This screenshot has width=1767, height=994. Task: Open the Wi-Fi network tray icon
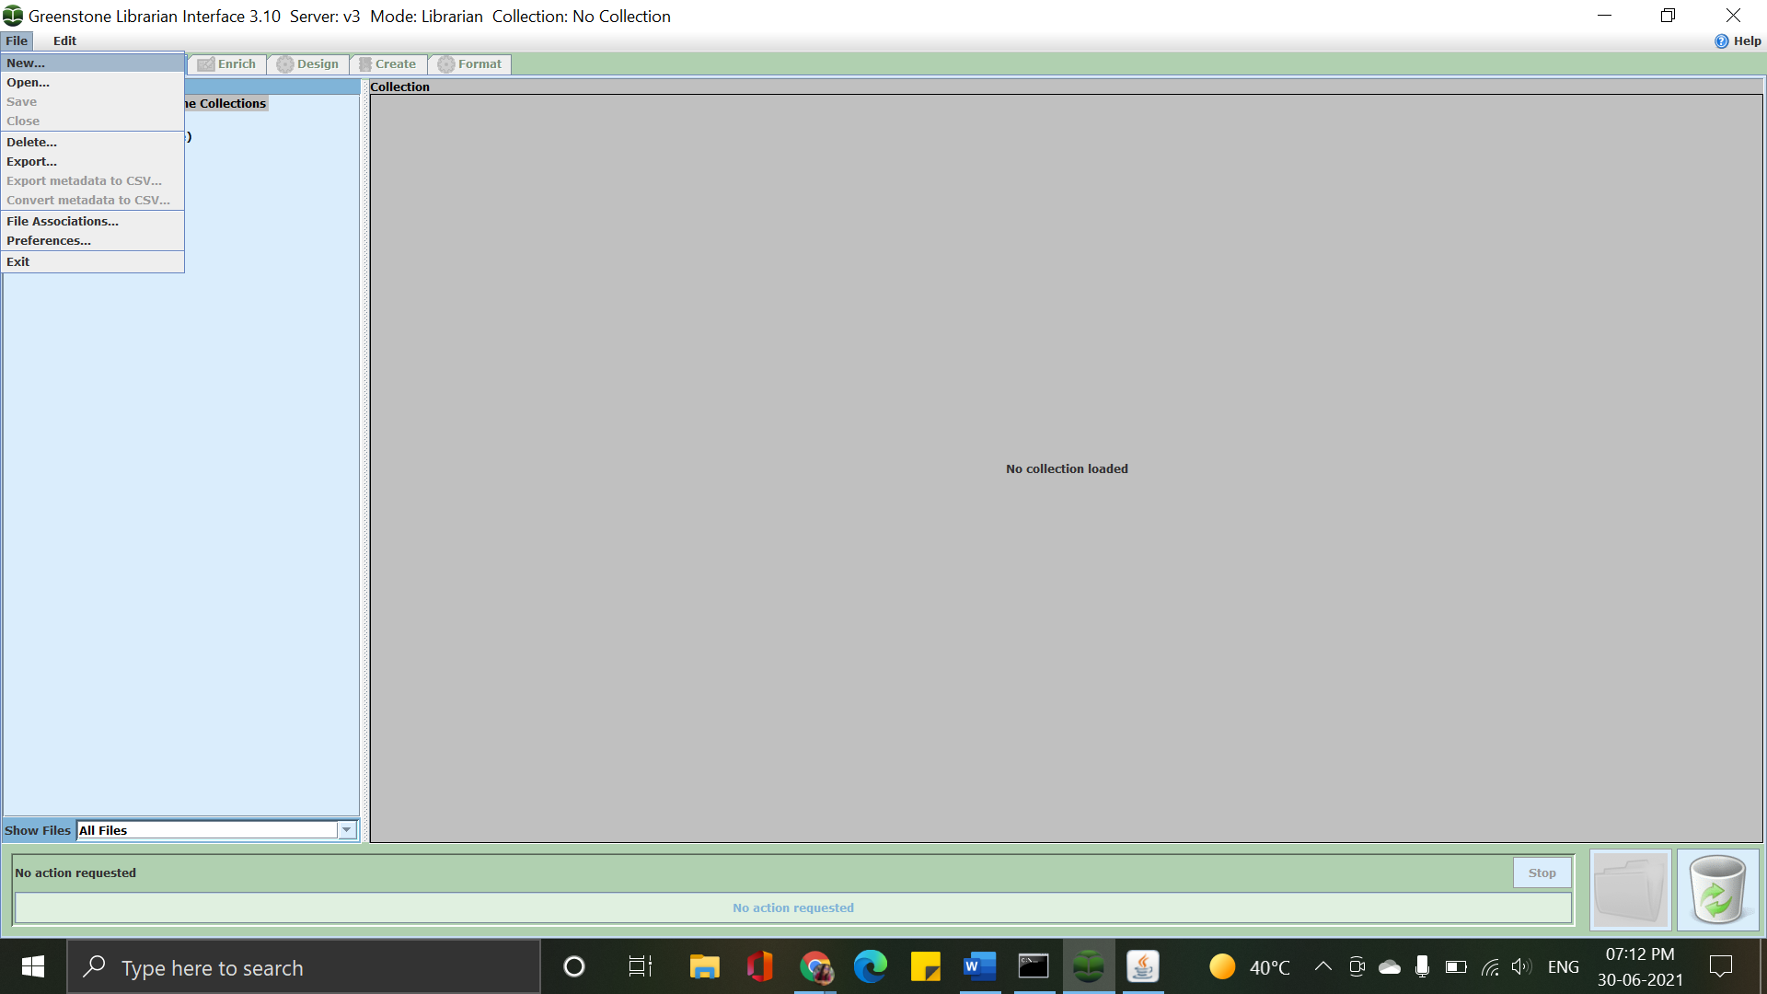(x=1490, y=966)
